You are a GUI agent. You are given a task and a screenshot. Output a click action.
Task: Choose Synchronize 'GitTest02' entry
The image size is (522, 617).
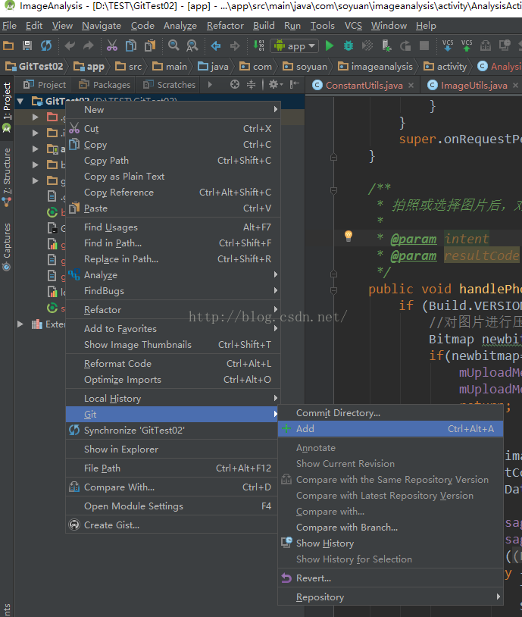point(173,430)
